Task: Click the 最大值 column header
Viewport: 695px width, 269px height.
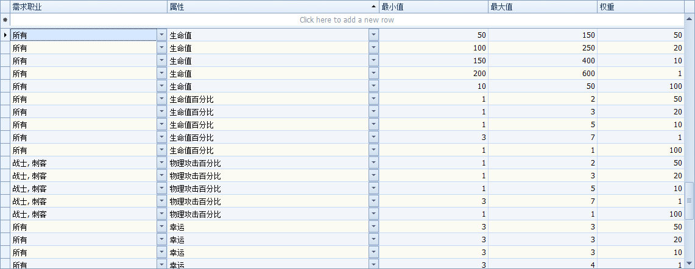Action: [542, 6]
